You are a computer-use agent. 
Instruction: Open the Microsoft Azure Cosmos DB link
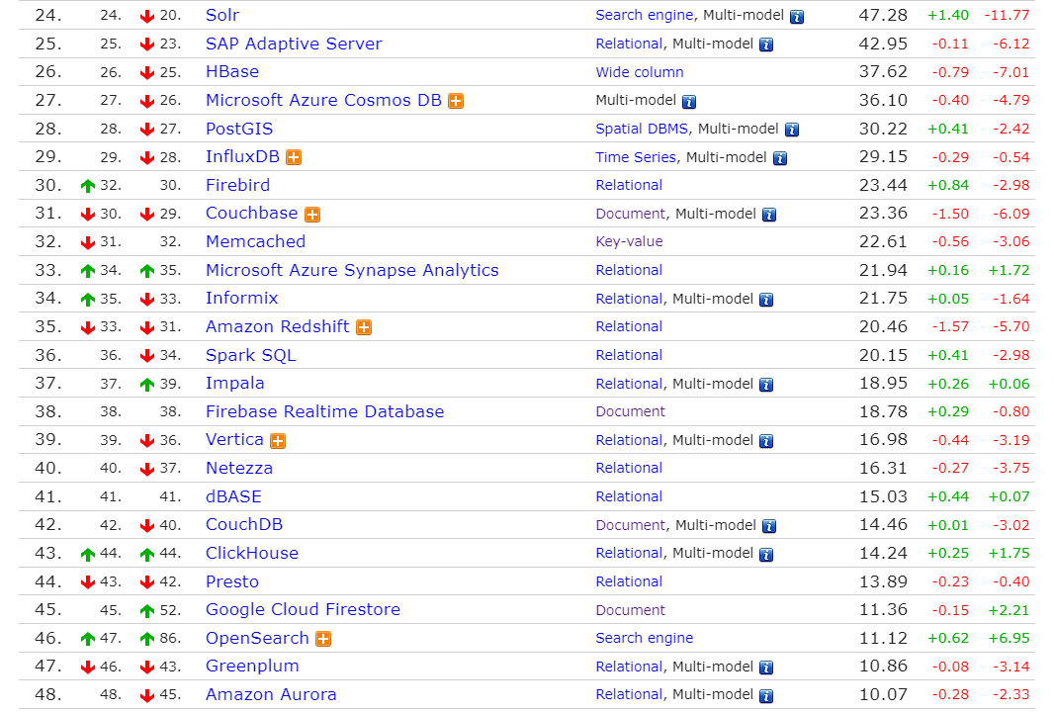[324, 100]
